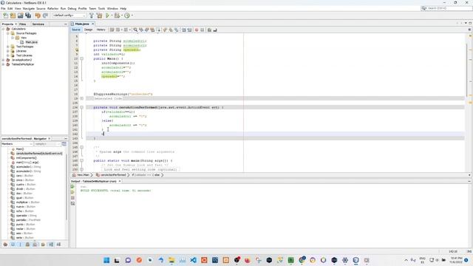Image resolution: width=473 pixels, height=266 pixels.
Task: Click the Open Project toolbar icon
Action: (x=20, y=16)
